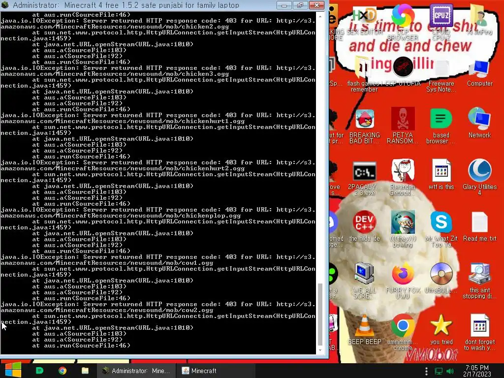Click console scrollbar up arrow

(x=320, y=16)
